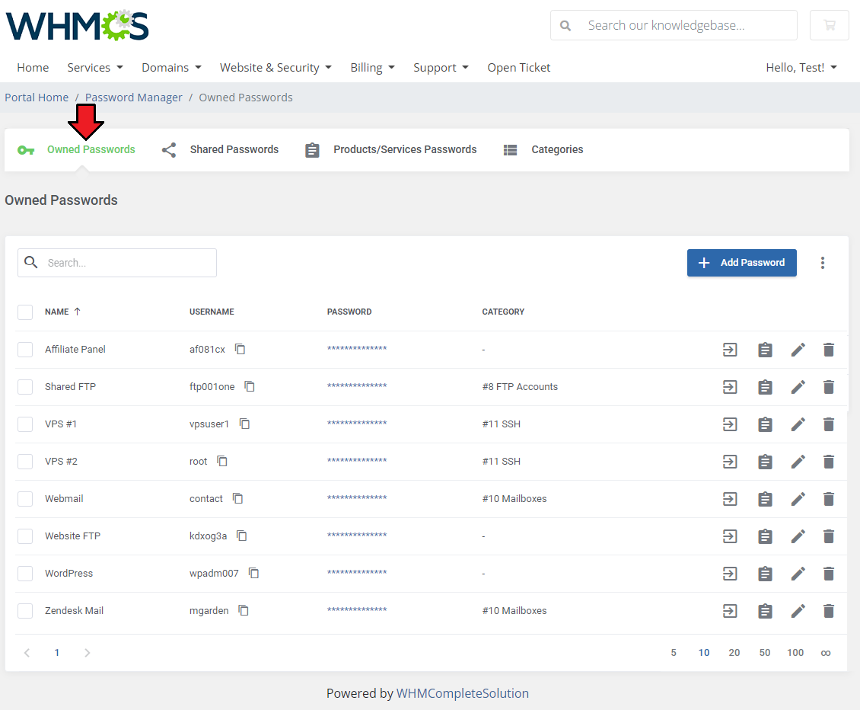Open login arrow icon for Webmail
Screen dimensions: 860x710
coord(730,499)
